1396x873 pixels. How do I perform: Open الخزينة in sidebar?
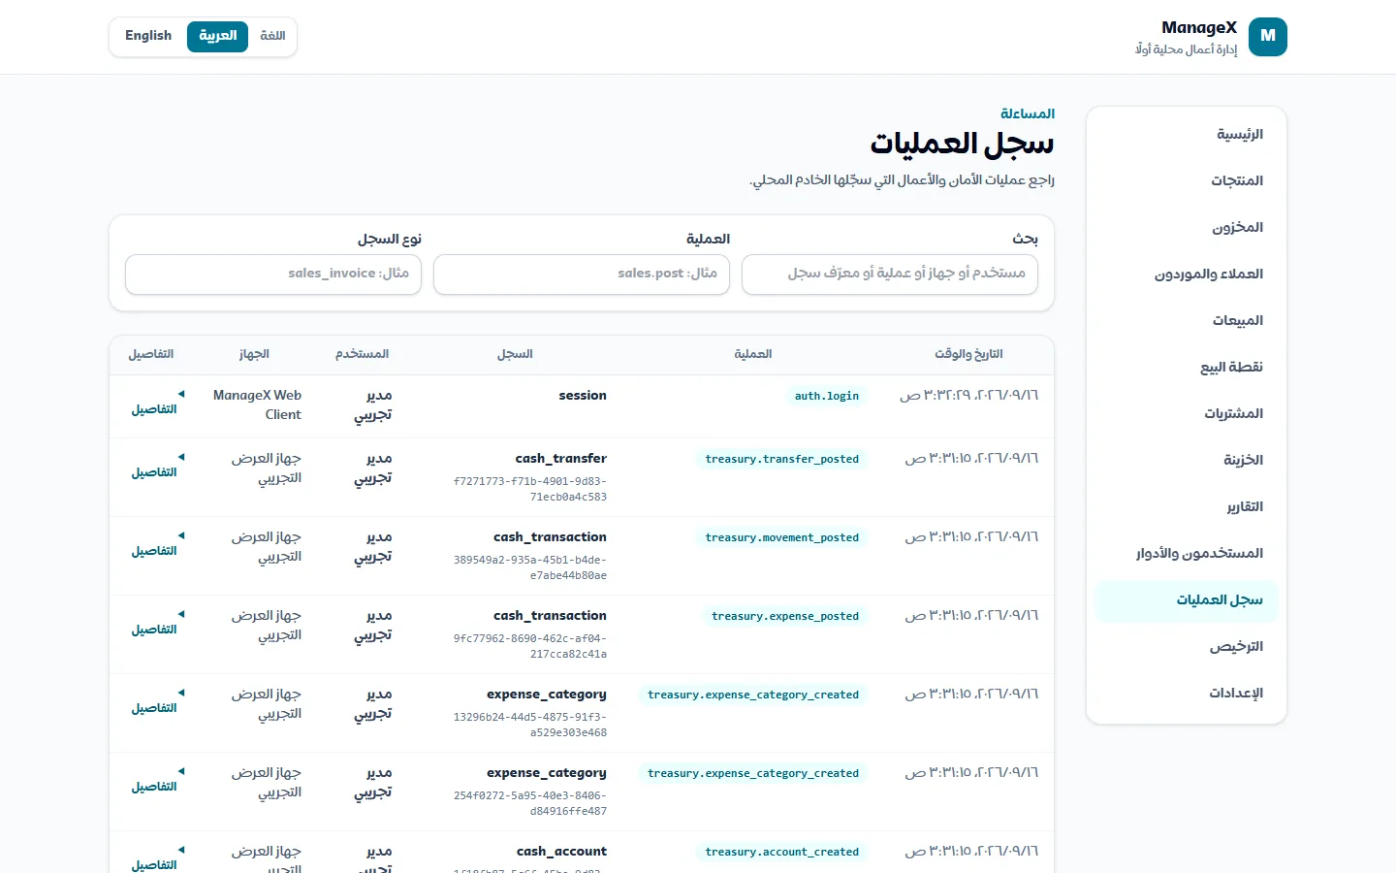click(1187, 460)
